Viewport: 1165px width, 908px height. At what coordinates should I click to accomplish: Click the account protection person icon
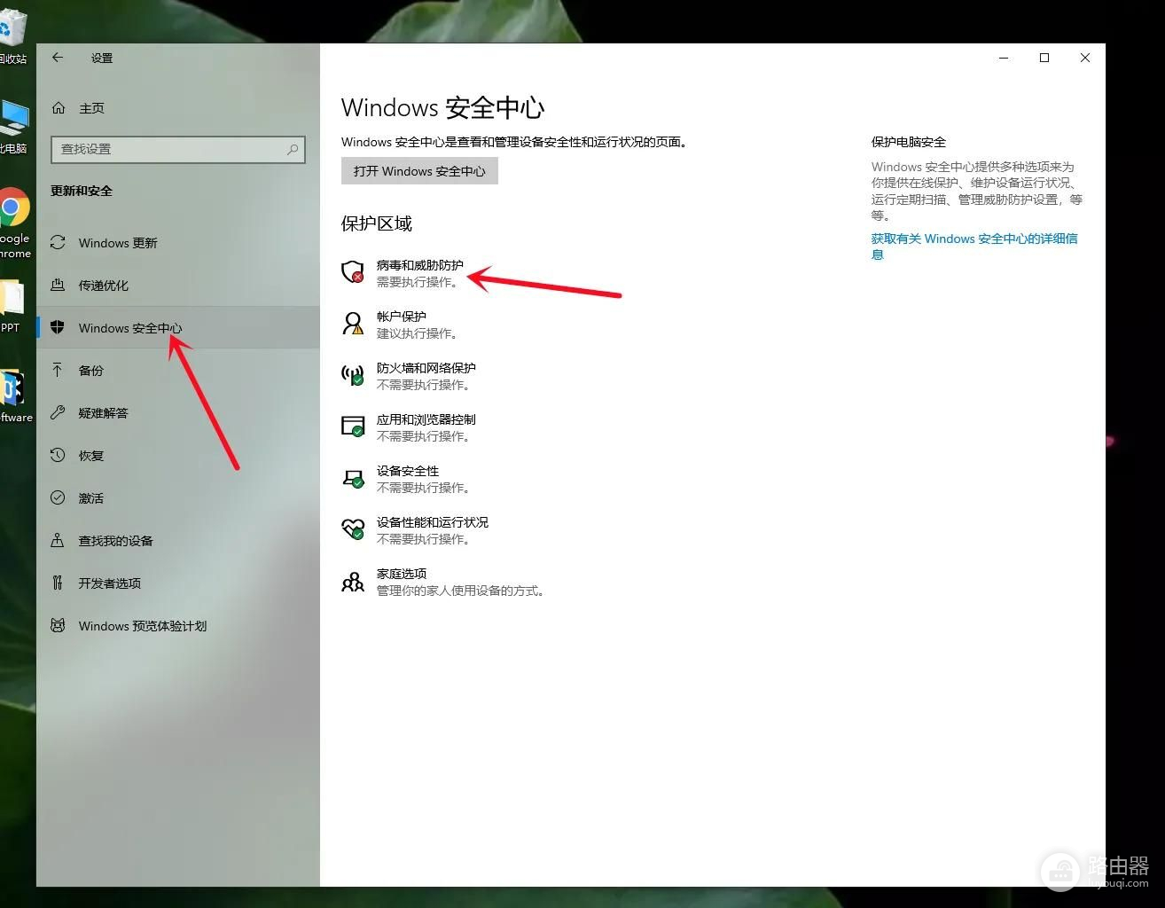(353, 324)
